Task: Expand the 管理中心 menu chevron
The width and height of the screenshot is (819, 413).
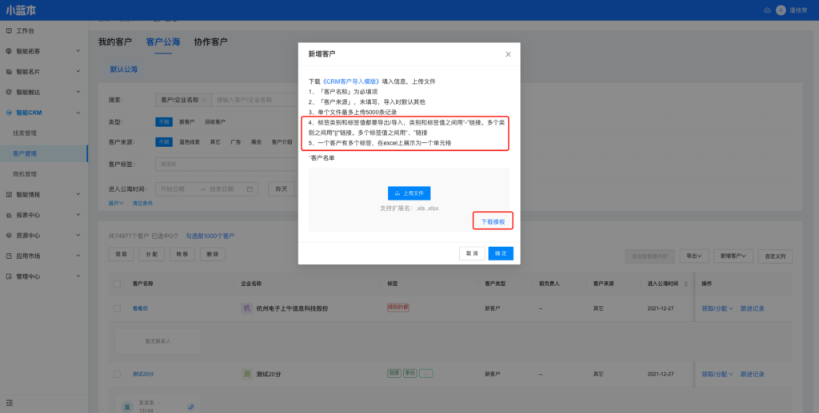Action: (78, 276)
